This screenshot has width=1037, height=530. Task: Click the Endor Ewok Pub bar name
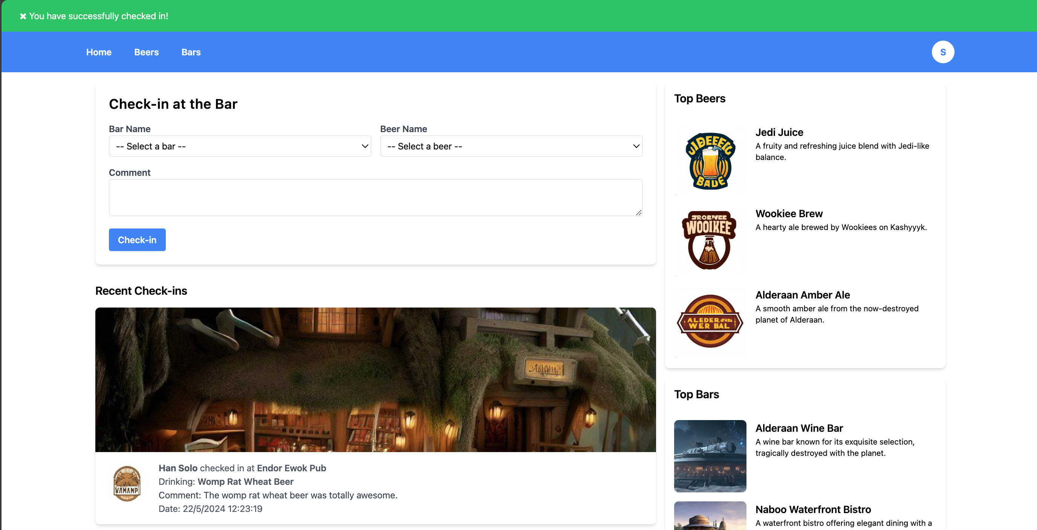[291, 468]
